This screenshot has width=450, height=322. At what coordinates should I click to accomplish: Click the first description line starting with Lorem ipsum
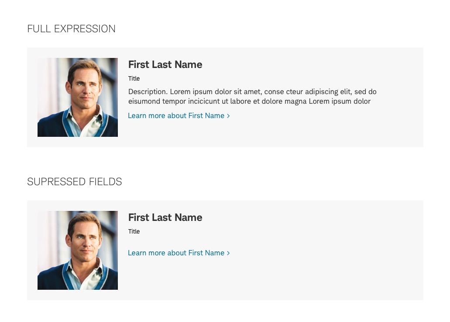click(x=252, y=92)
